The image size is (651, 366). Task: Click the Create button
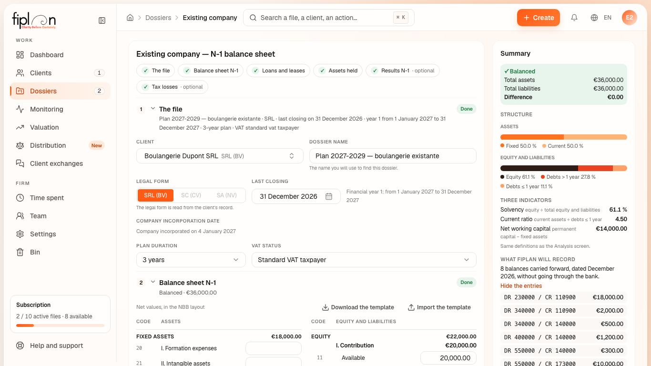tap(539, 18)
